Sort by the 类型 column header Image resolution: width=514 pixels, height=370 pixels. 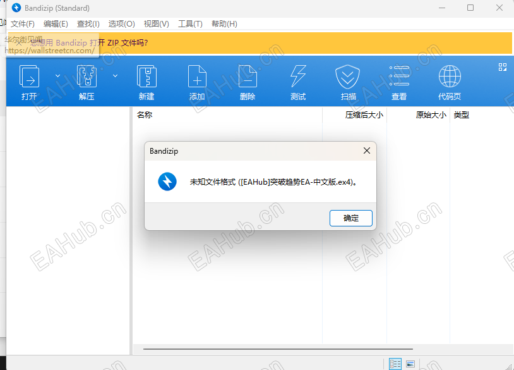click(x=461, y=115)
